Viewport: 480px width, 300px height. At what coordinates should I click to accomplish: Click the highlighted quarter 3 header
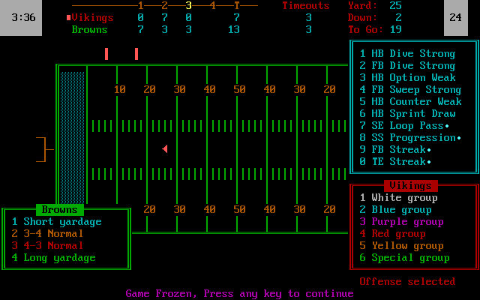click(188, 5)
